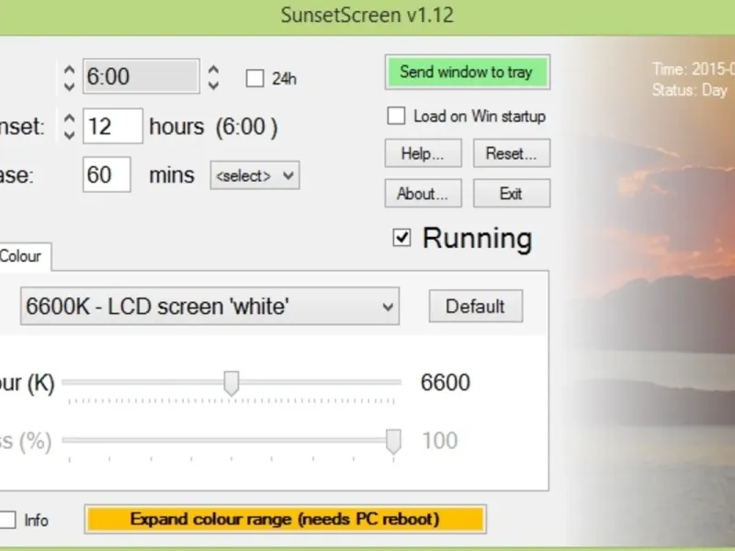The height and width of the screenshot is (551, 735).
Task: Toggle Load on Win startup checkbox
Action: 396,116
